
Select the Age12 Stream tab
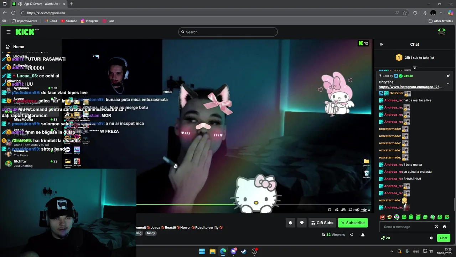click(38, 4)
